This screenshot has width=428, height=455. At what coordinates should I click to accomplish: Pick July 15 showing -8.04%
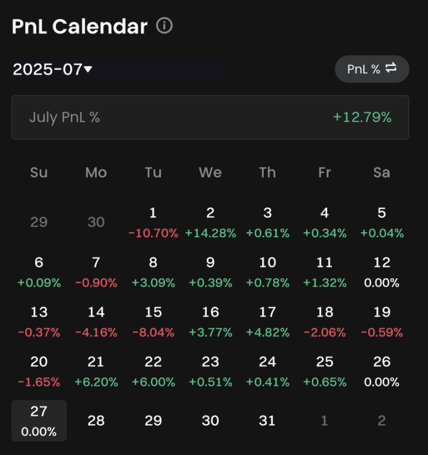(153, 321)
